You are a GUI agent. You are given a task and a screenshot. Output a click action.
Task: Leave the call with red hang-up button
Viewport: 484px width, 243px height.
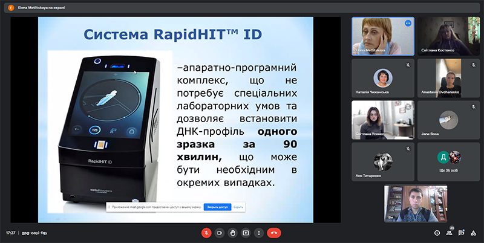click(x=274, y=233)
